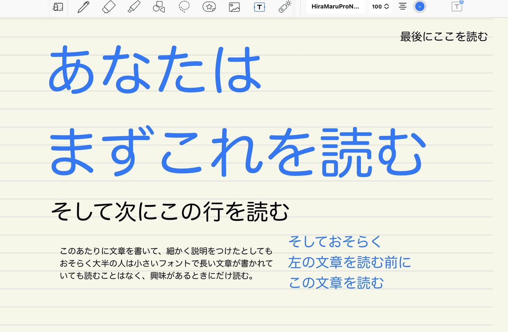Open the HiraMaruProN font dropdown
This screenshot has width=508, height=332.
335,7
